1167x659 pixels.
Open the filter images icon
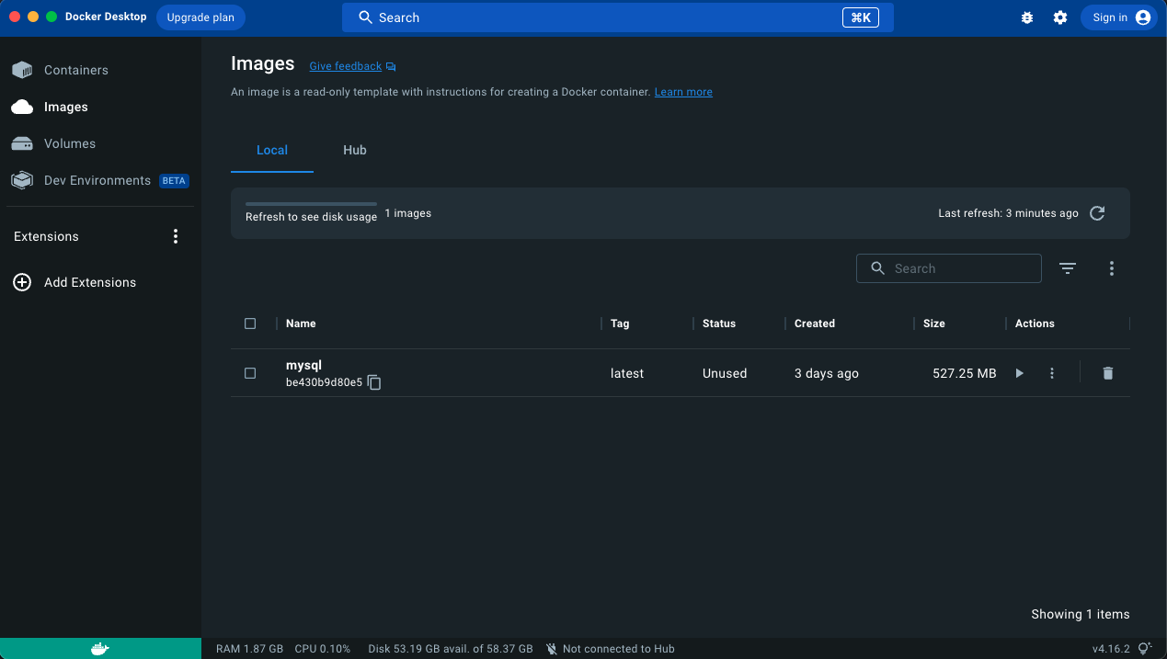(x=1068, y=268)
